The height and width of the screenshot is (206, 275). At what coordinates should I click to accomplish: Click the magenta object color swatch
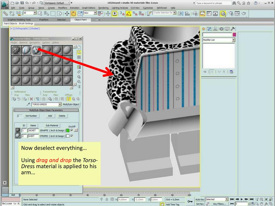click(234, 35)
